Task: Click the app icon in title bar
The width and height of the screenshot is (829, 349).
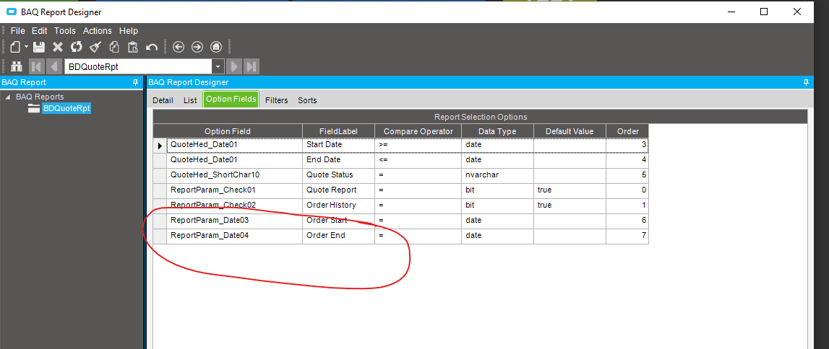Action: click(11, 12)
